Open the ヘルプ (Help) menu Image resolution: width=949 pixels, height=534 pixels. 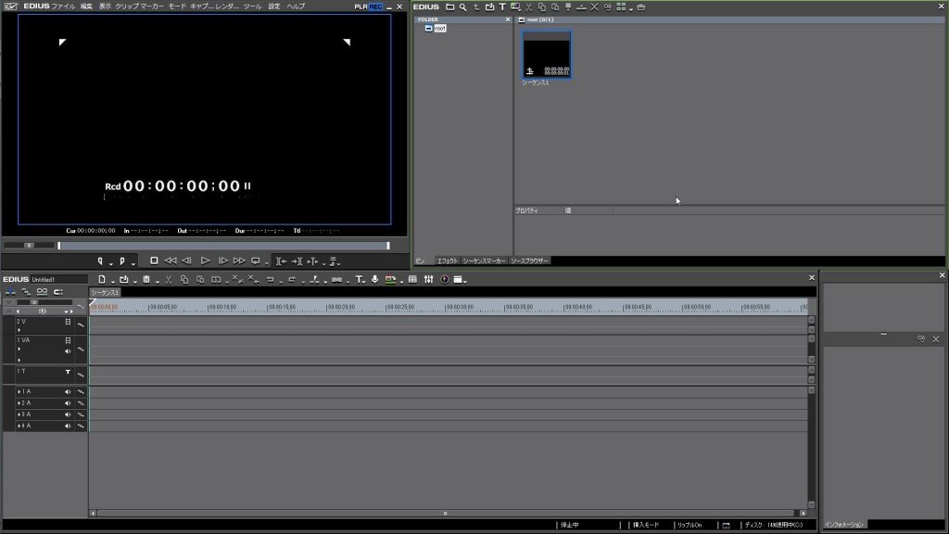(296, 6)
